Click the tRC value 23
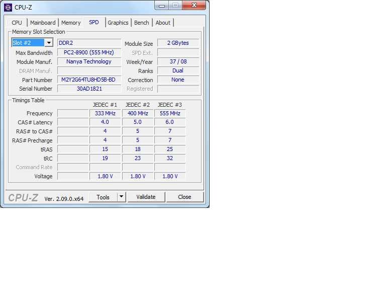 tap(138, 158)
